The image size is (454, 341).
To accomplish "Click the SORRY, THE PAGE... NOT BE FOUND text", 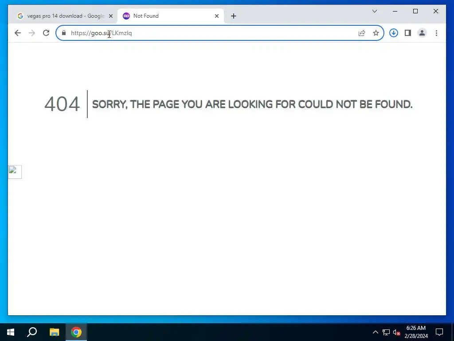I will pyautogui.click(x=252, y=104).
